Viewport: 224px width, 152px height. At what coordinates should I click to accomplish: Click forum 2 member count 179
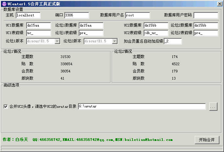pyautogui.click(x=174, y=71)
